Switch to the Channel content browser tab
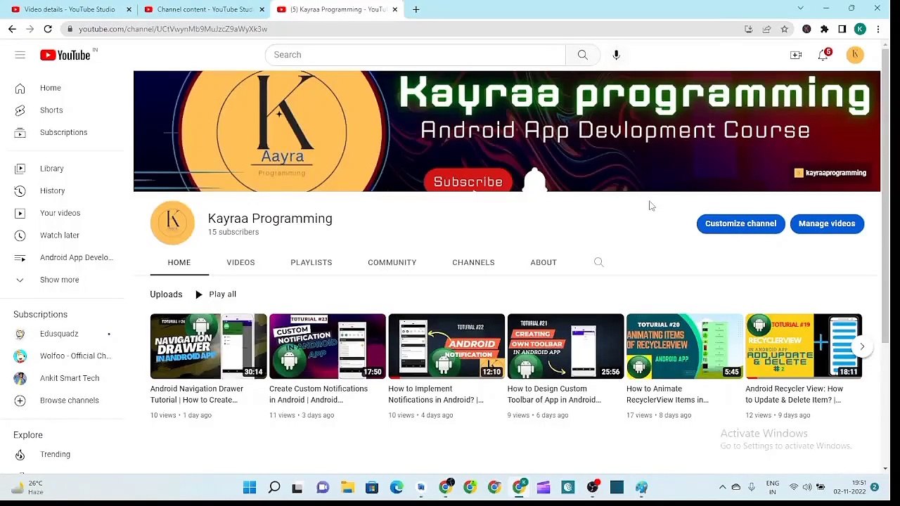This screenshot has width=900, height=506. tap(204, 9)
